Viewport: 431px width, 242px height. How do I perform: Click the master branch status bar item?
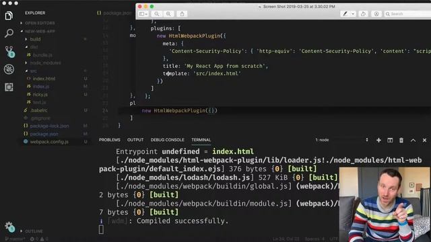[15, 239]
